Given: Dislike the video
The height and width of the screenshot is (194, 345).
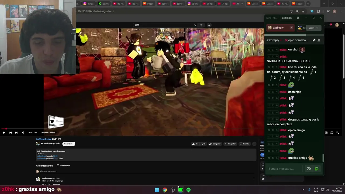Looking at the screenshot, I should [203, 144].
